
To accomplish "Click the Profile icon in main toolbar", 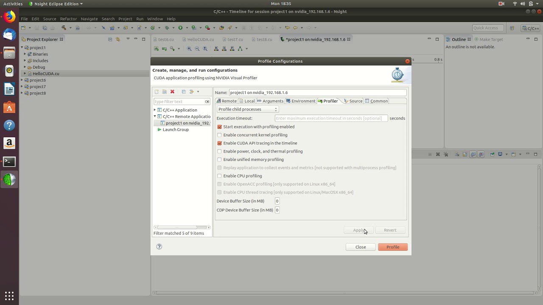I will (x=194, y=28).
